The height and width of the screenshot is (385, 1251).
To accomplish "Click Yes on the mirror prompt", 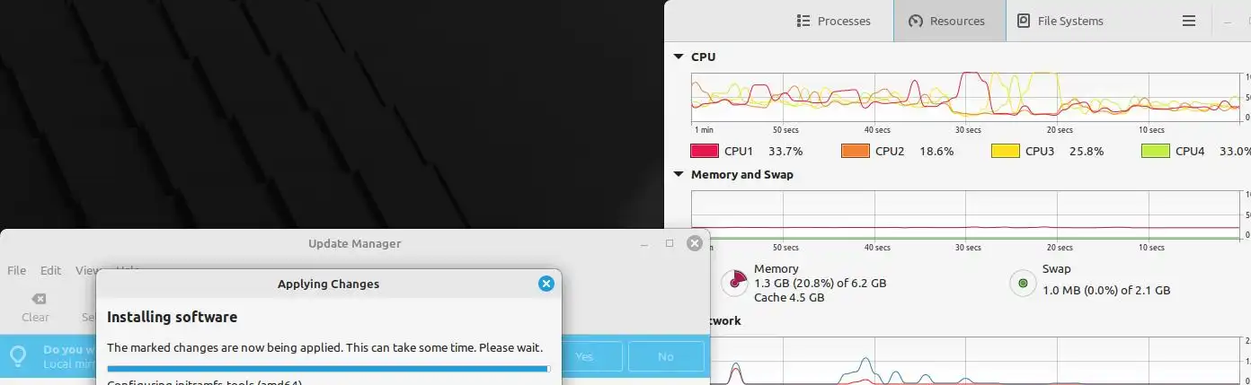I will [584, 356].
